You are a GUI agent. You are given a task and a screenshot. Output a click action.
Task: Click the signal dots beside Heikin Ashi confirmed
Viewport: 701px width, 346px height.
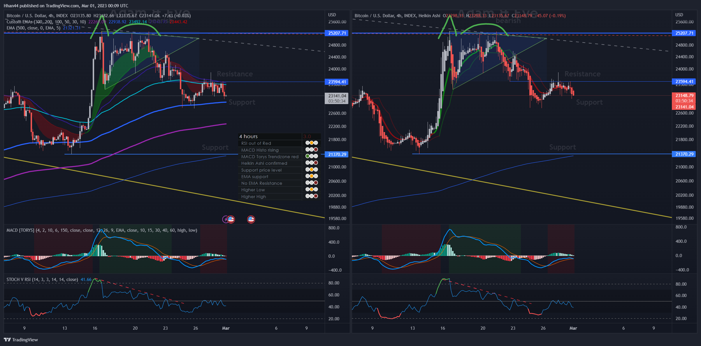[x=312, y=163]
